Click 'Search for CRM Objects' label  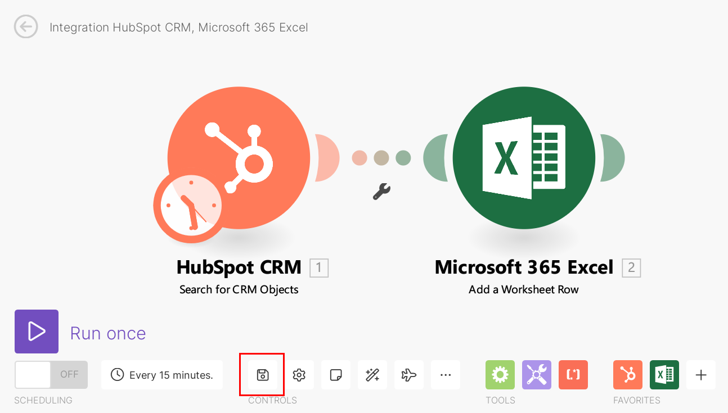tap(239, 289)
